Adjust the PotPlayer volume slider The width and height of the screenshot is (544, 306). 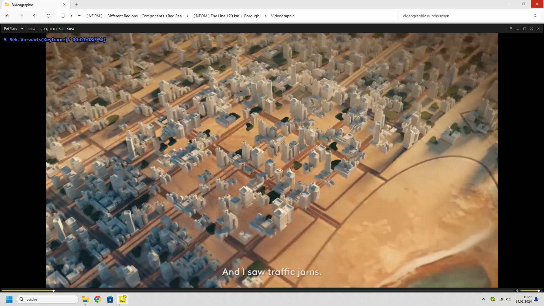[530, 291]
